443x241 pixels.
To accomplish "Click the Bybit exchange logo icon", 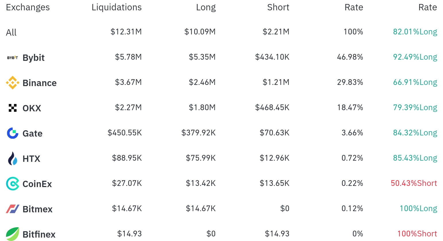I will [12, 58].
